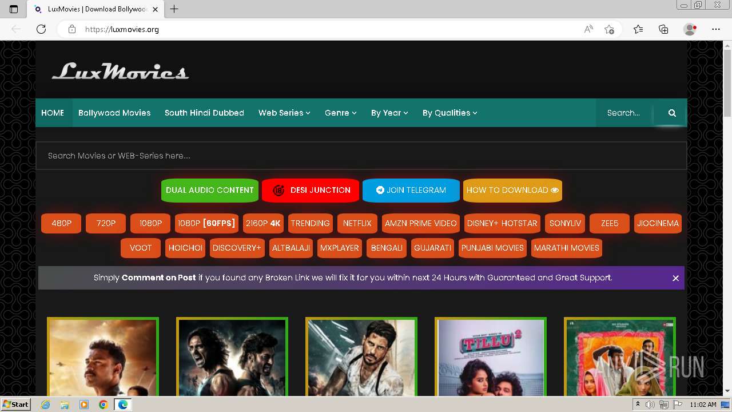Click the Search Movies or WEB-Series field
This screenshot has height=412, width=732.
[361, 156]
